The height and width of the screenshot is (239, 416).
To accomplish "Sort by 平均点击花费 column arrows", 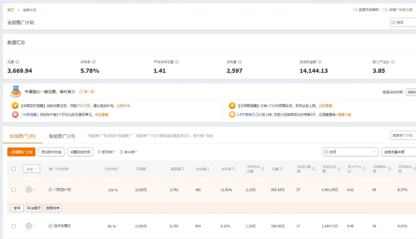I will click(x=263, y=169).
